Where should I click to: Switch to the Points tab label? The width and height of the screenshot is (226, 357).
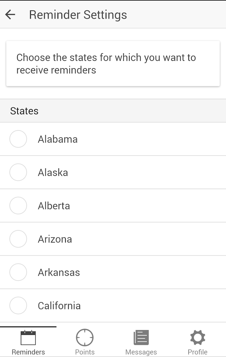pos(85,352)
